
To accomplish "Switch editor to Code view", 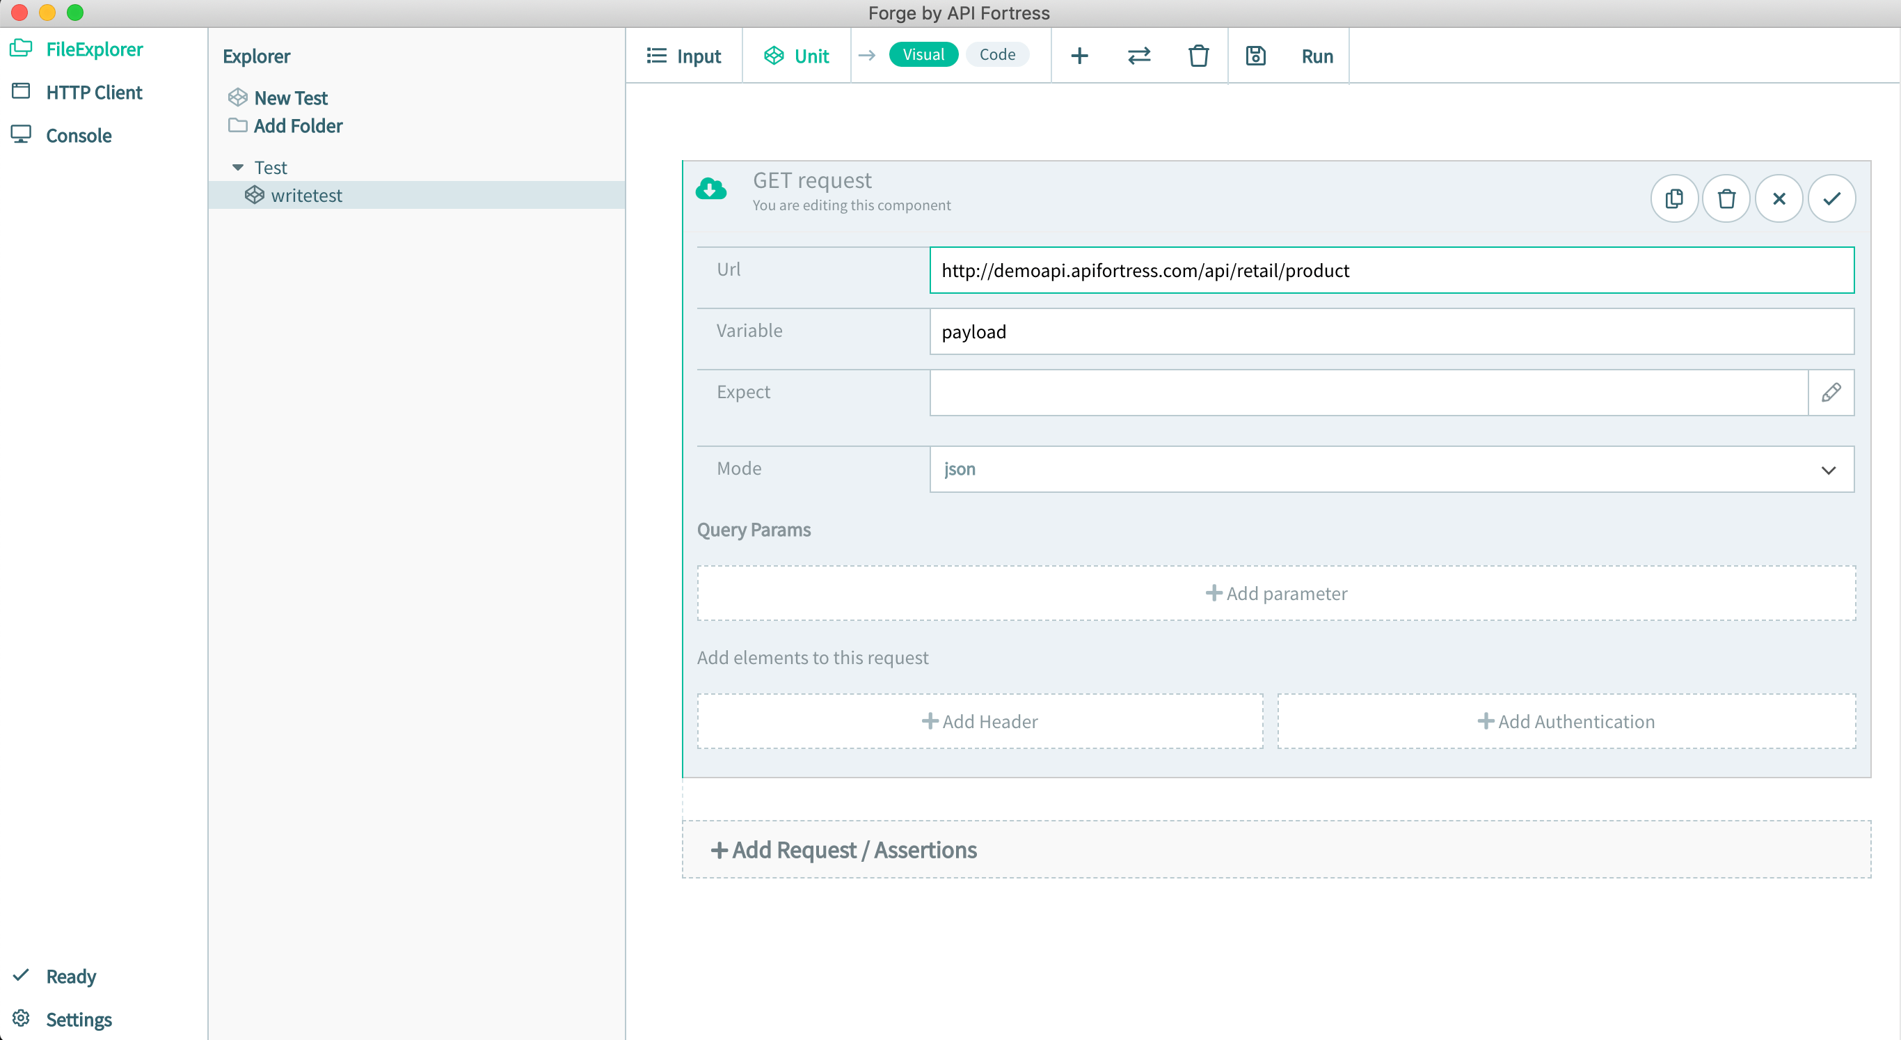I will click(x=998, y=54).
